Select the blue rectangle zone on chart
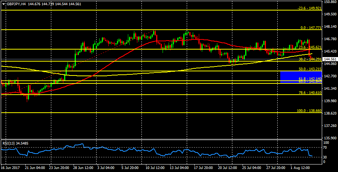Viewport: 338px width, 172px height. tap(300, 77)
